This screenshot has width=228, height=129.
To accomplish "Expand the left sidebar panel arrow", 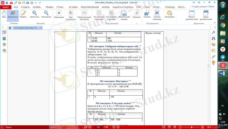I will [2, 27].
